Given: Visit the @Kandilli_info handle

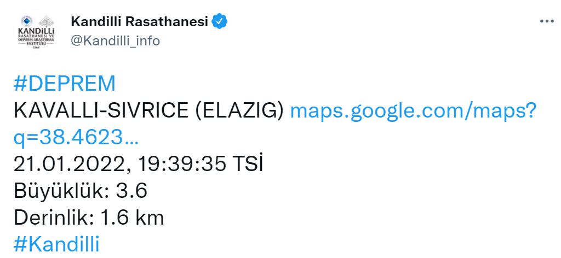Looking at the screenshot, I should 116,40.
